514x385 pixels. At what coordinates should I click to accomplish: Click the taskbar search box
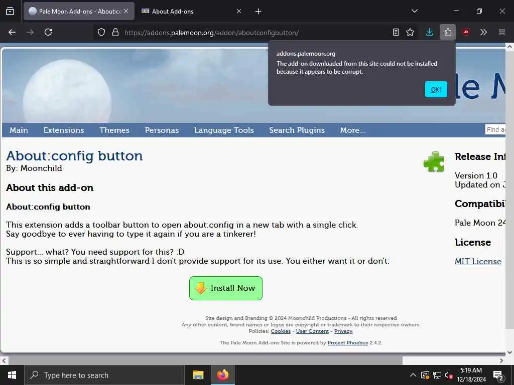point(104,375)
